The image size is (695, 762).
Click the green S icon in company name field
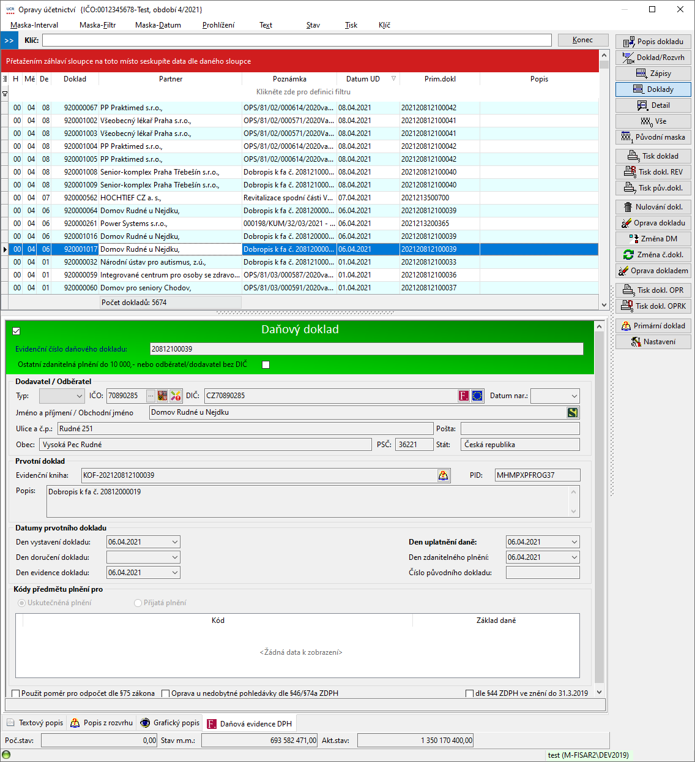[572, 413]
